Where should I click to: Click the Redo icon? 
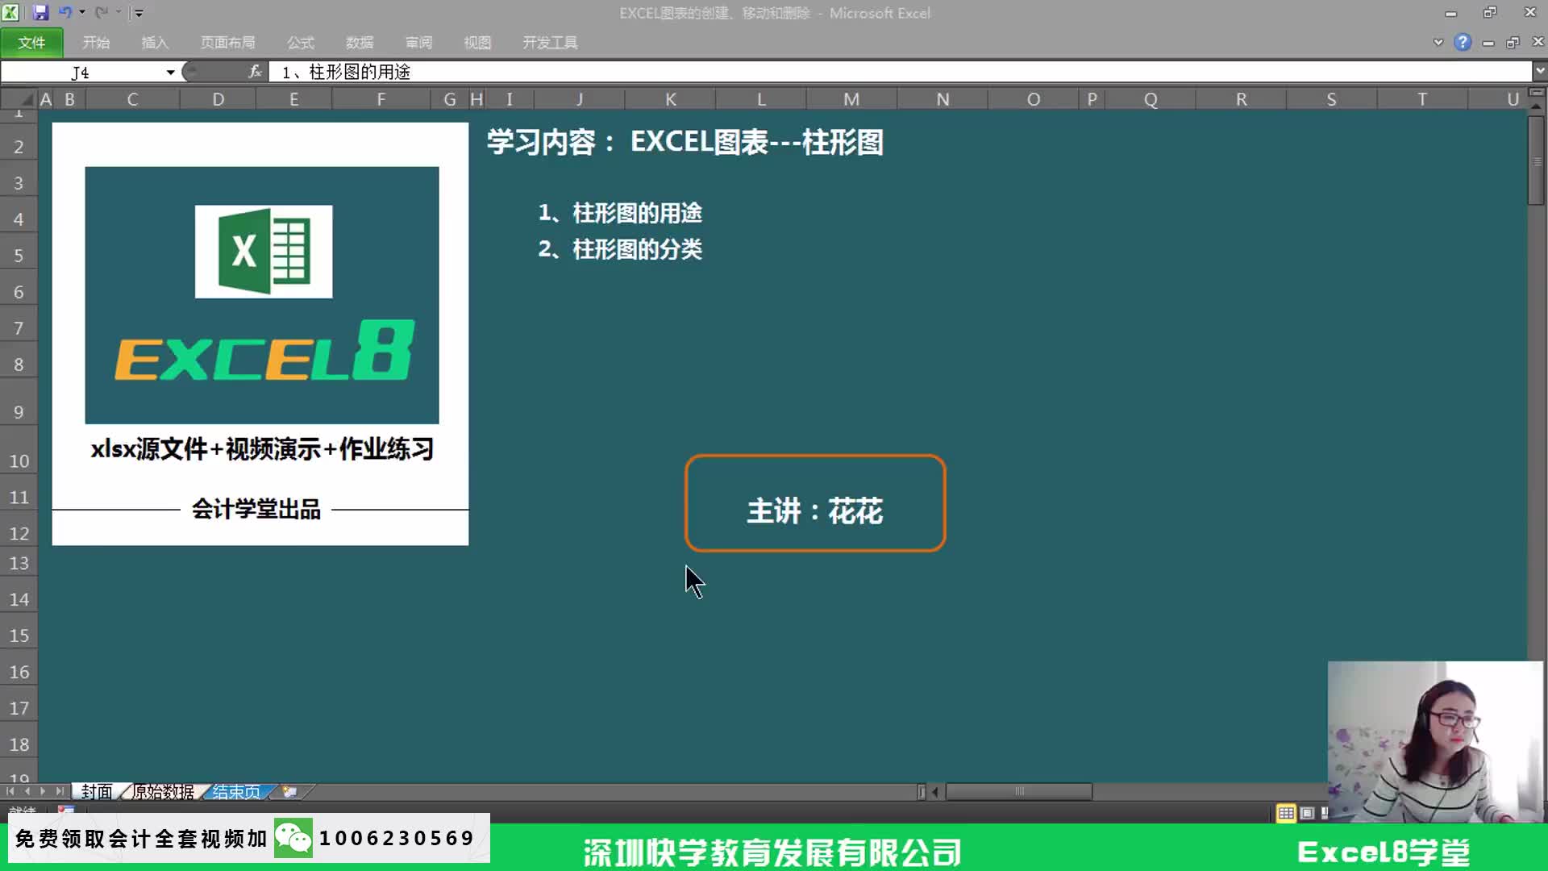tap(102, 12)
